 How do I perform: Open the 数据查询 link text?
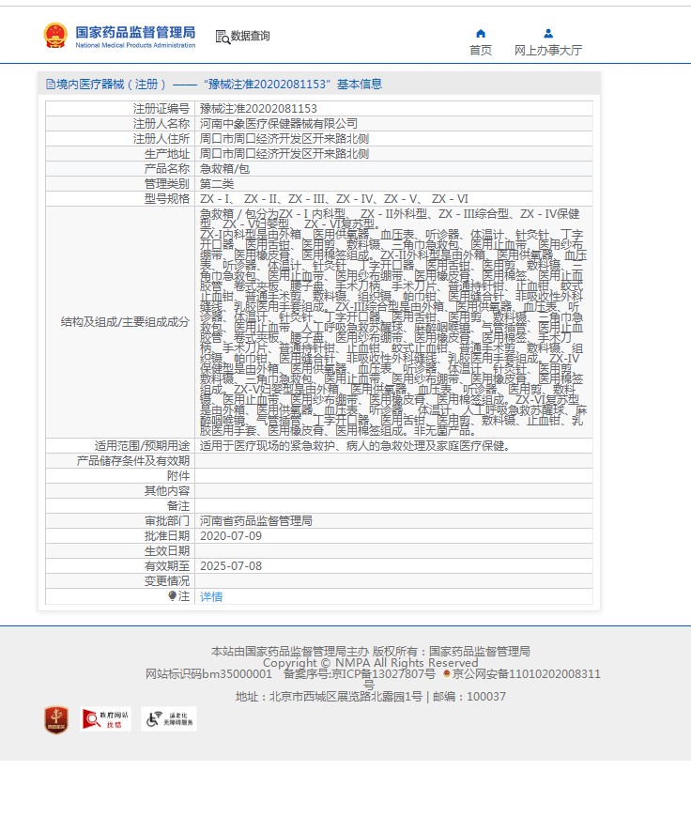250,36
